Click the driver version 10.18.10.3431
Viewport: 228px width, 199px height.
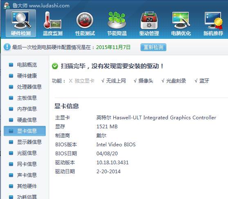(x=112, y=163)
